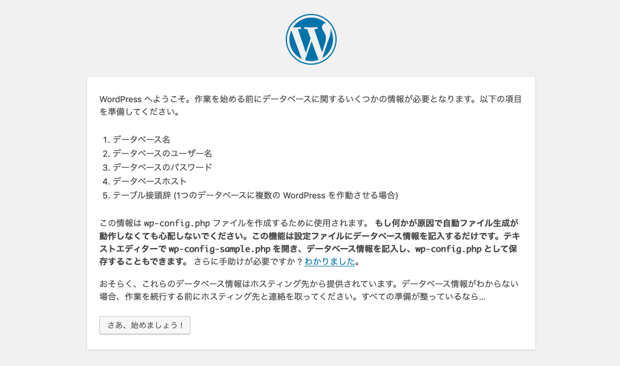The width and height of the screenshot is (620, 366).
Task: Click the WordPress logo at top
Action: [x=311, y=39]
